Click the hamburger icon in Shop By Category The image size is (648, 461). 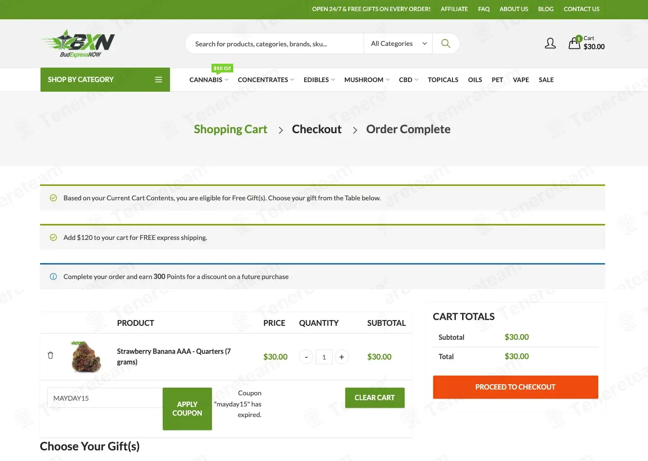[158, 80]
